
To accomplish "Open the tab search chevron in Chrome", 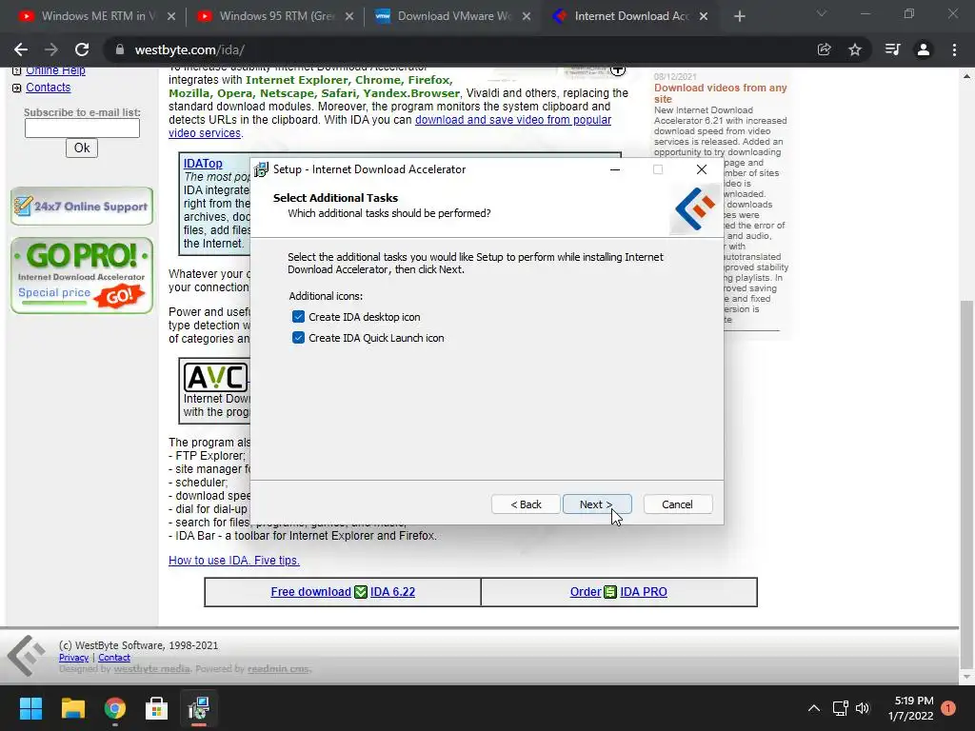I will [822, 13].
